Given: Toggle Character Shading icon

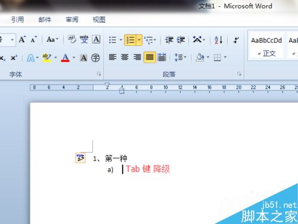Looking at the screenshot, I should tap(83, 58).
